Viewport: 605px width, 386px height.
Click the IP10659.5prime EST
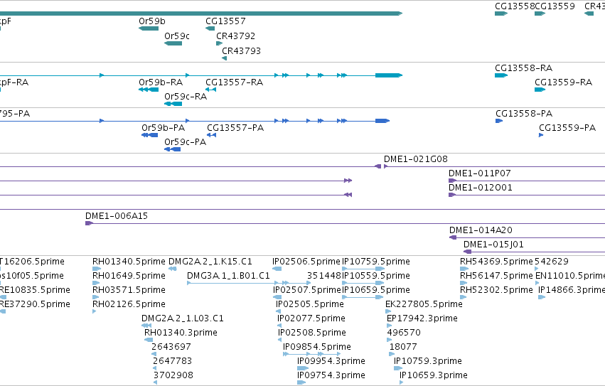(x=363, y=297)
